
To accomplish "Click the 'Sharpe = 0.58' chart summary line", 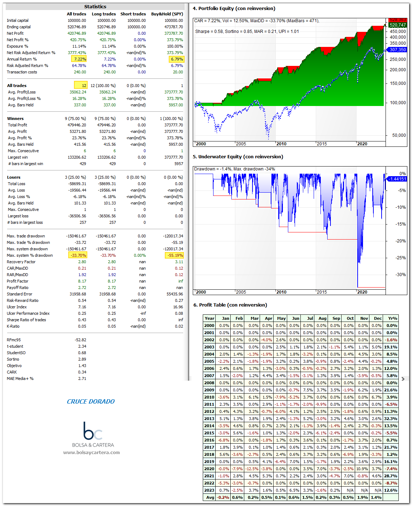I will click(x=247, y=32).
